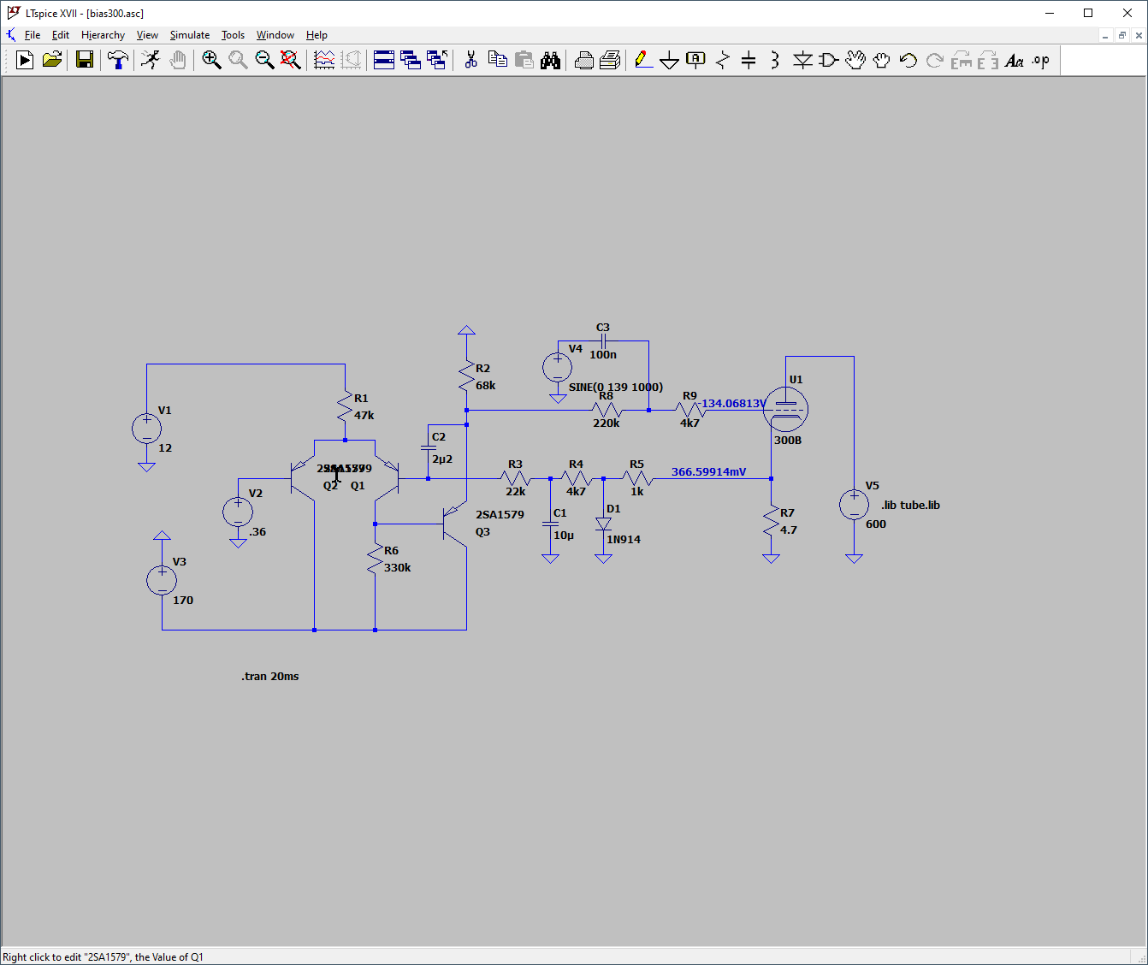Click transistor Q3 2SA1579
This screenshot has height=965, width=1148.
pos(455,522)
